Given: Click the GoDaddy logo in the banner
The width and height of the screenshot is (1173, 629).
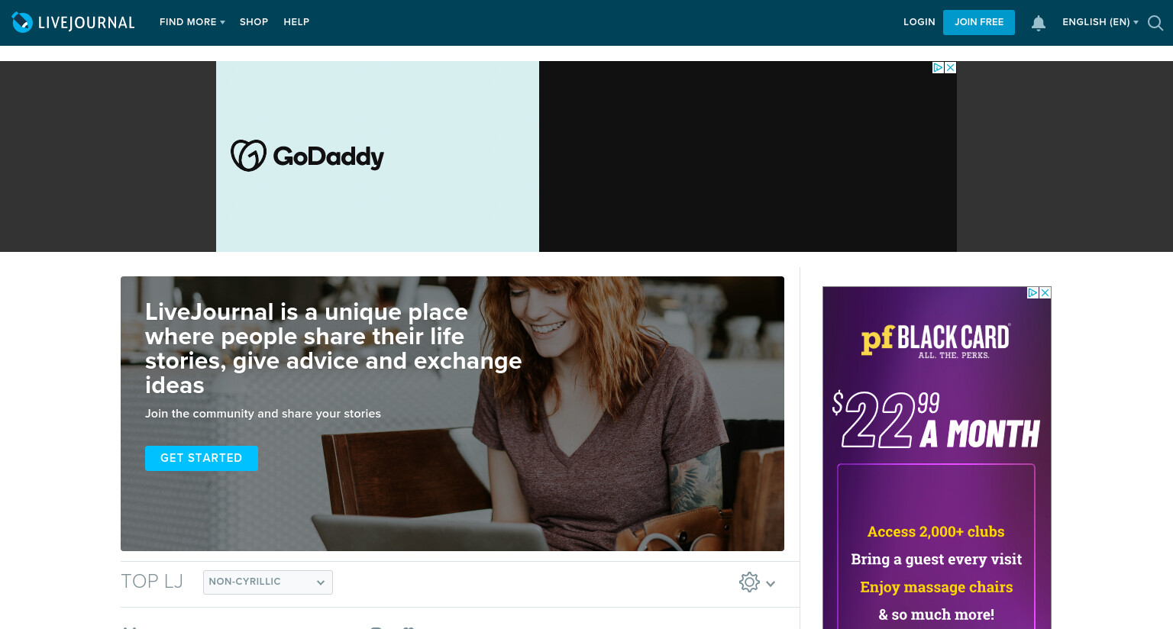Looking at the screenshot, I should coord(307,156).
